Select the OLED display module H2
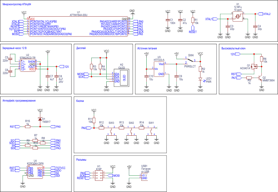Screen dimensions: 278x192 click(x=121, y=78)
